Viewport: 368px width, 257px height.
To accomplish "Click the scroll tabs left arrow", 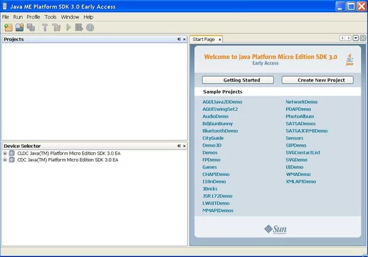I will [342, 38].
